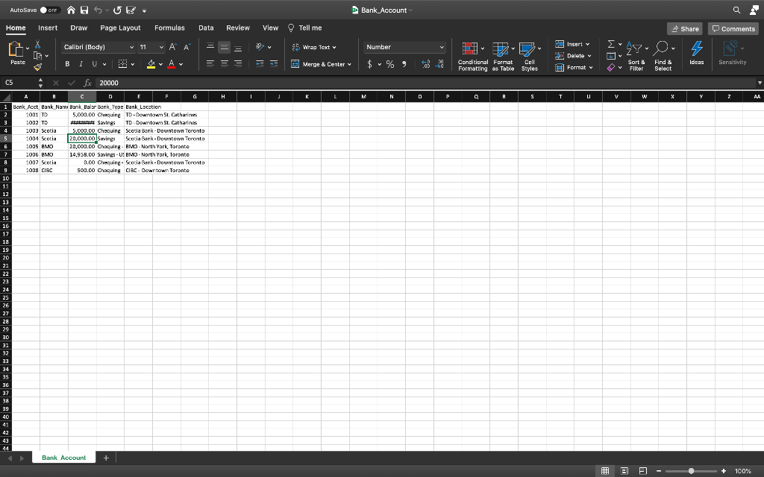Apply the red font color
Viewport: 764px width, 477px height.
click(x=171, y=64)
